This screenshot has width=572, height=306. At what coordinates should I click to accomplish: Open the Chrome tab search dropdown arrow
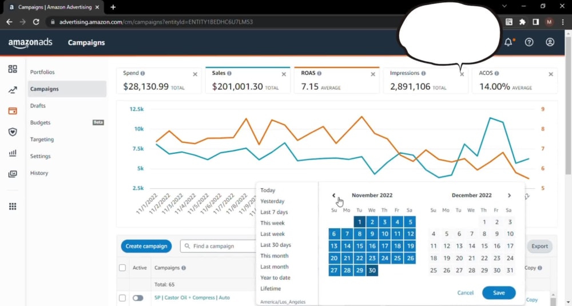coord(505,6)
